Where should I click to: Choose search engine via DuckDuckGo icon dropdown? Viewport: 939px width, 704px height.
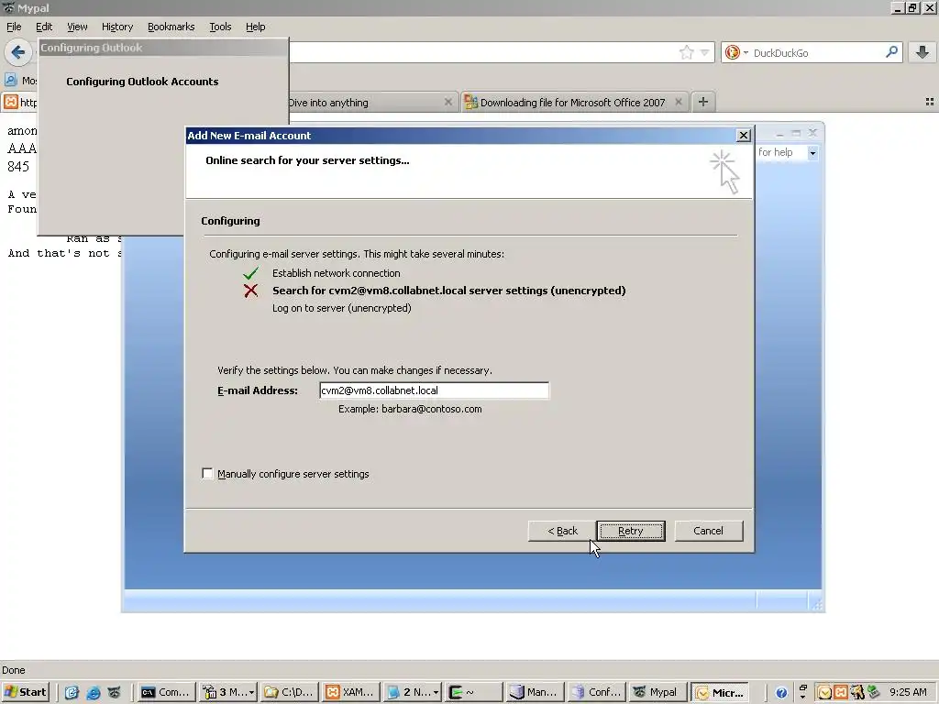coord(736,52)
